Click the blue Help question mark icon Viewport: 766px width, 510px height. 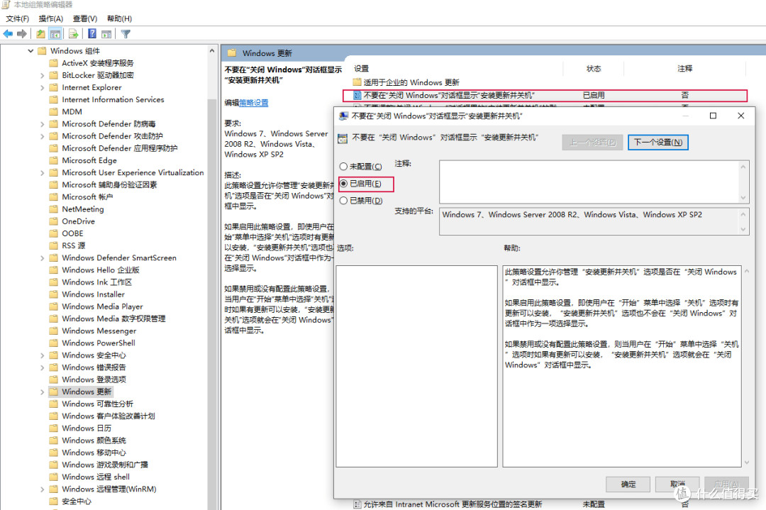pyautogui.click(x=91, y=34)
